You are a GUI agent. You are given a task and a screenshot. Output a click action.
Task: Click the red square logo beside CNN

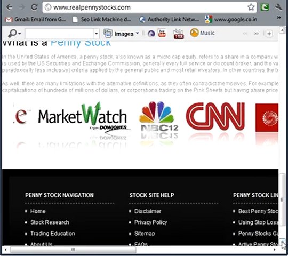[267, 118]
